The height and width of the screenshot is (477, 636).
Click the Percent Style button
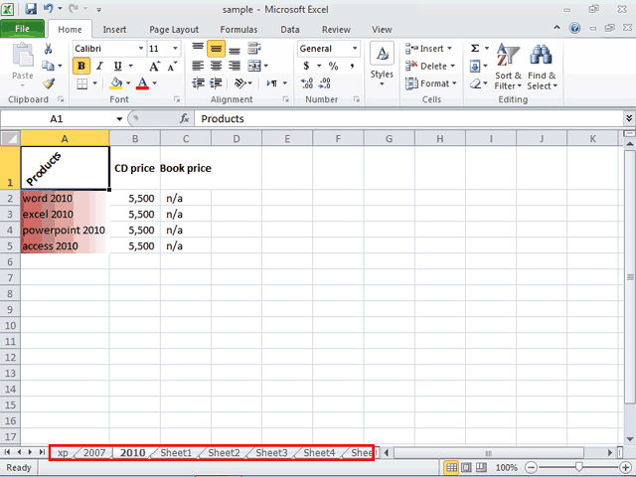click(x=334, y=66)
